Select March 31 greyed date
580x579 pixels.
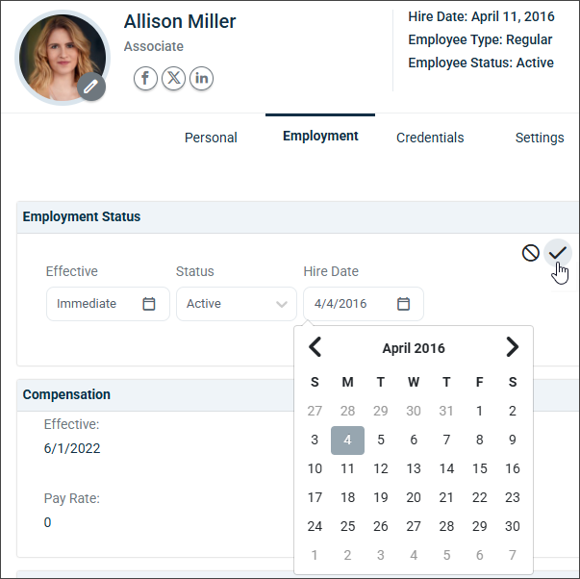[x=446, y=411]
